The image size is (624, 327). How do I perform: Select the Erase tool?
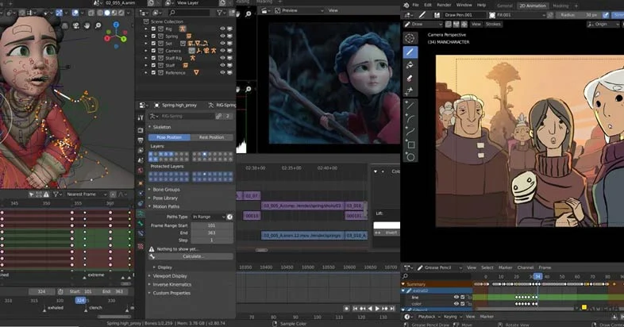410,79
